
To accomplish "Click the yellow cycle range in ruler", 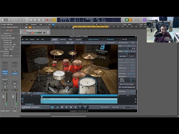I will (x=90, y=26).
